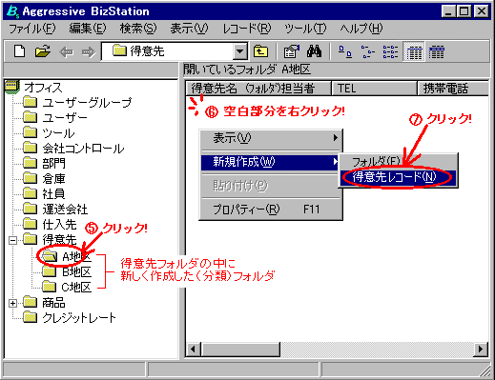Click the new document toolbar icon
The height and width of the screenshot is (380, 495).
20,51
